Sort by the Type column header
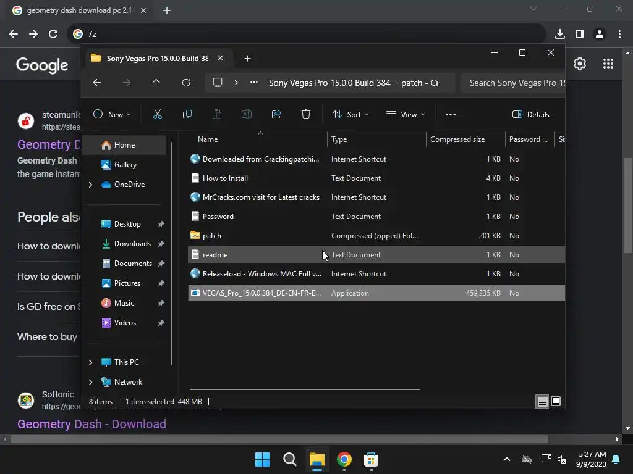Viewport: 633px width, 474px height. 376,139
